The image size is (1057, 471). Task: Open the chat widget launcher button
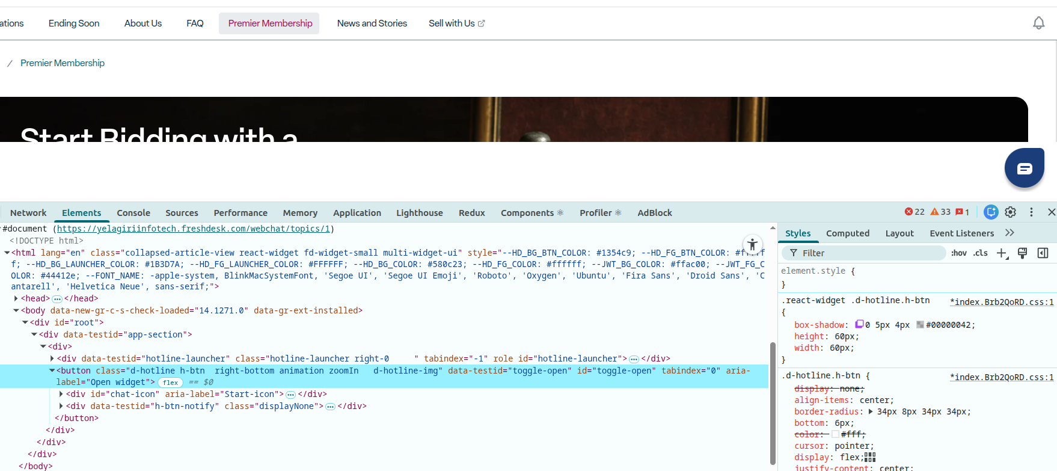(x=1025, y=168)
